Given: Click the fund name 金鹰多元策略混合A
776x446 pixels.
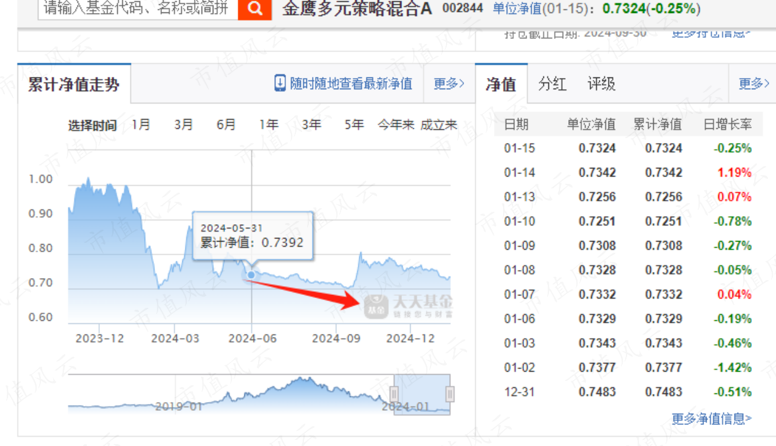Looking at the screenshot, I should point(357,9).
